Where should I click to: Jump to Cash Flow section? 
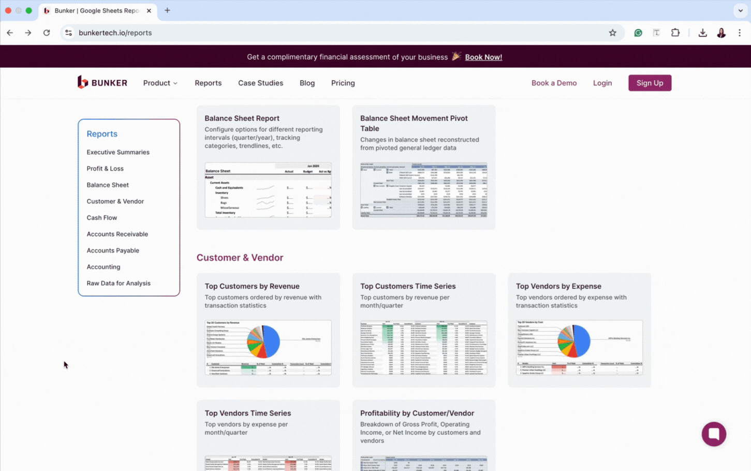102,218
